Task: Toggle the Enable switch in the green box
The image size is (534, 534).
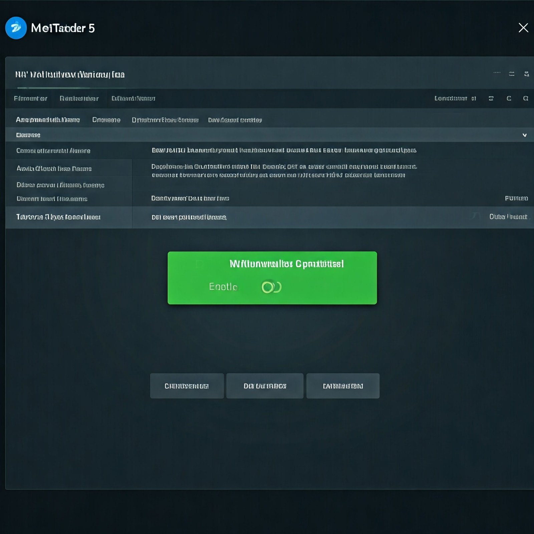Action: pyautogui.click(x=271, y=287)
